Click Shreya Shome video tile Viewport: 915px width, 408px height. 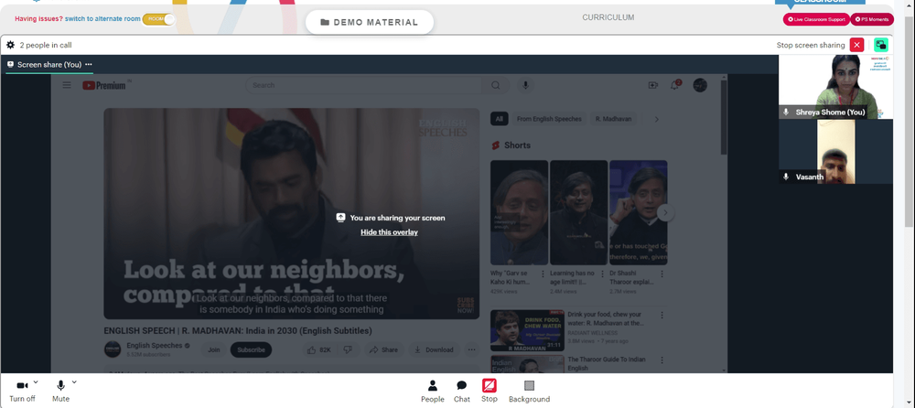point(835,87)
